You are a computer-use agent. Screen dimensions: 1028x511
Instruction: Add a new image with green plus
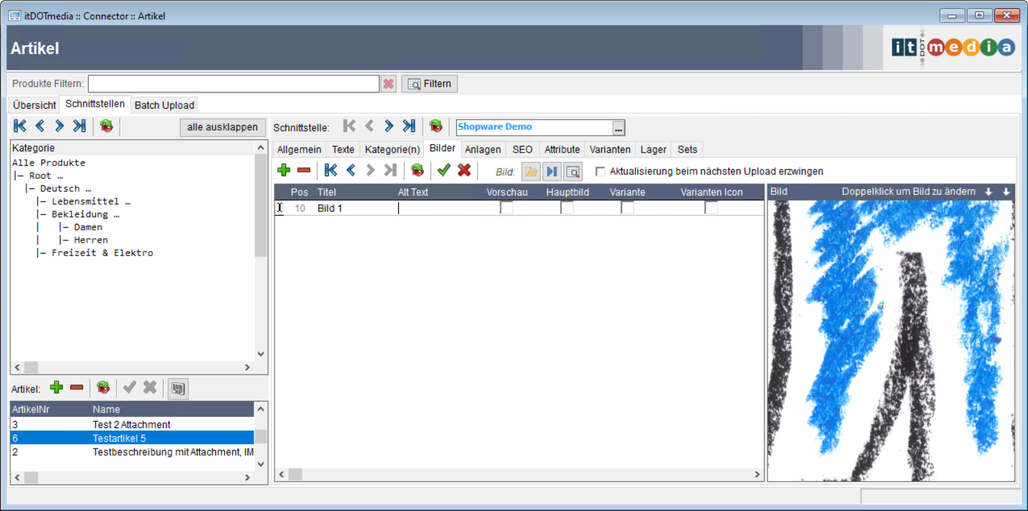(284, 171)
